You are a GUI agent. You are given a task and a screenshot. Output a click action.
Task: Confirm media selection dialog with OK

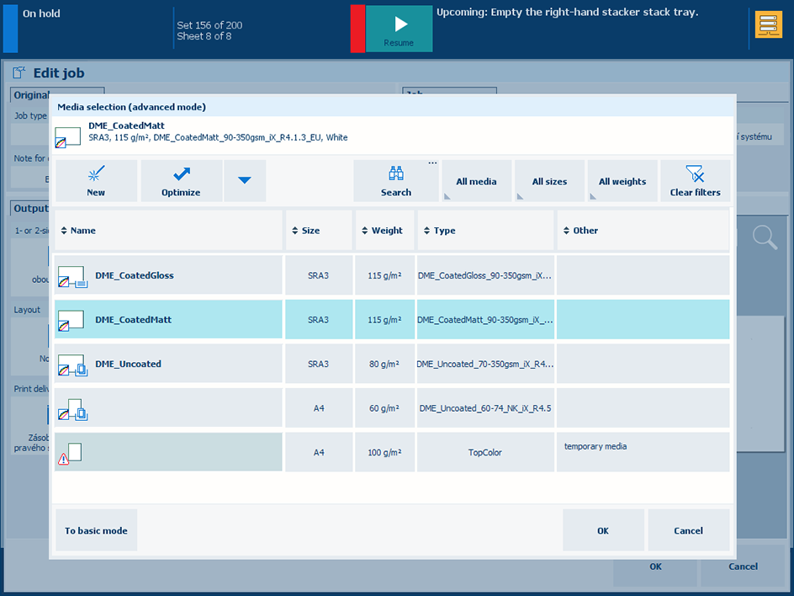603,530
